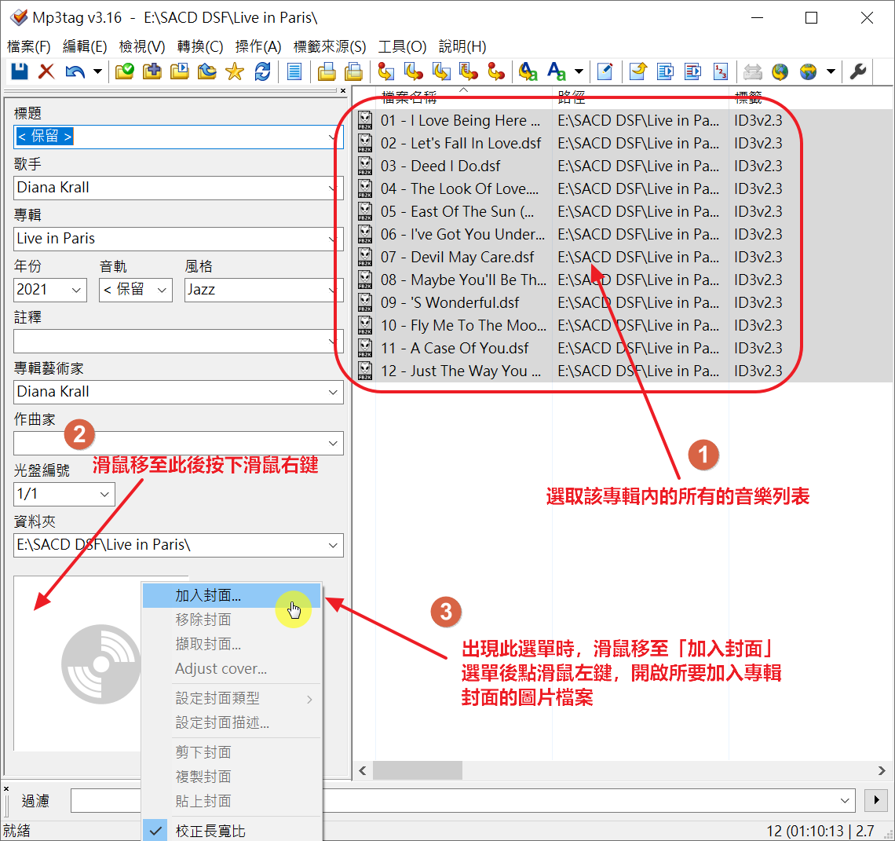Open the undo history dropdown arrow
Image resolution: width=895 pixels, height=841 pixels.
point(97,71)
